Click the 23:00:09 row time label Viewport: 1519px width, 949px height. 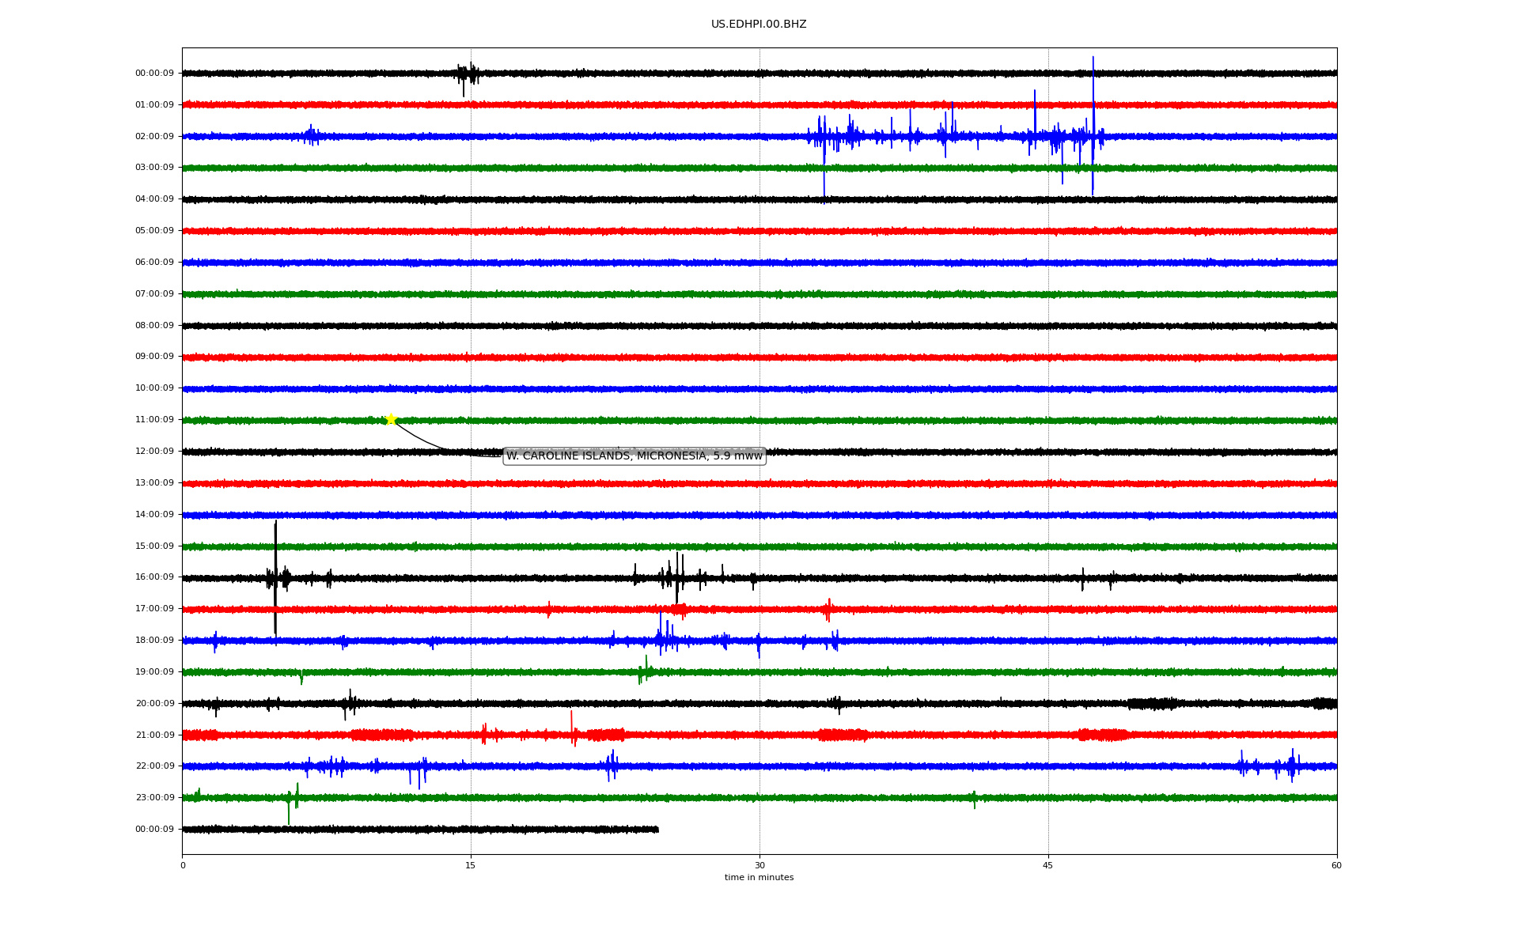point(154,798)
